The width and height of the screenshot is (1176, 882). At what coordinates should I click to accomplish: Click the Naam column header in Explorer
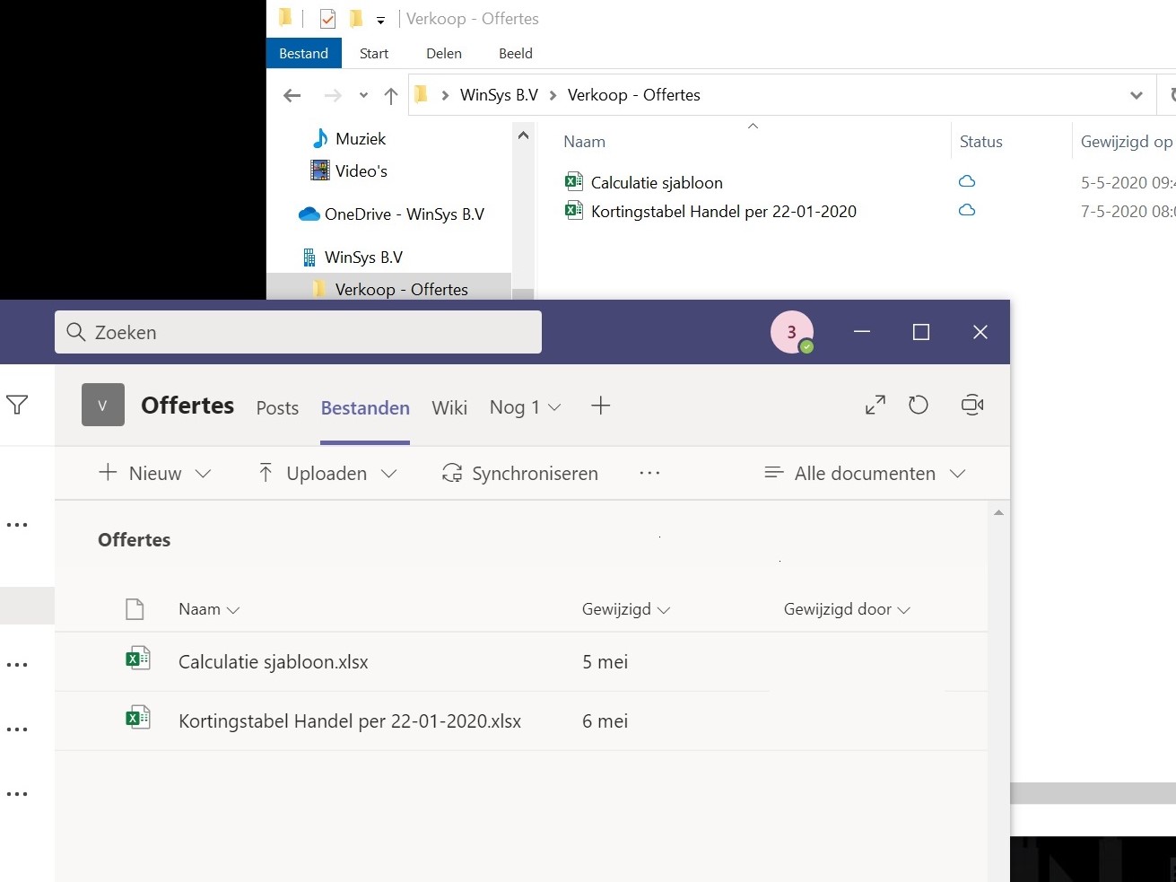[x=585, y=142]
